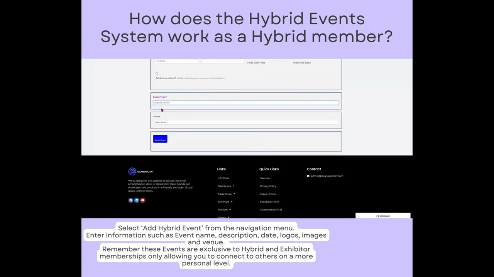Click the CleanExpo247 footer logo
Screen dimensions: 494x277
point(141,172)
